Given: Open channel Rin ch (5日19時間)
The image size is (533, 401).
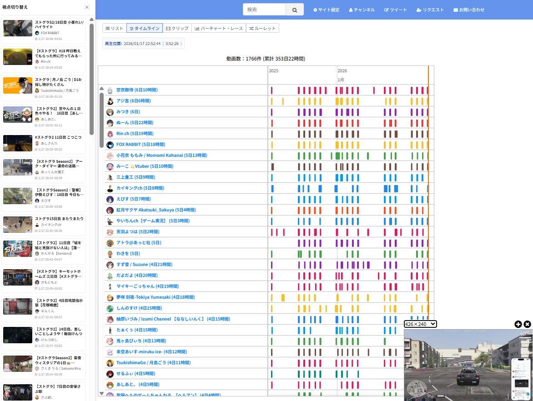Looking at the screenshot, I should pyautogui.click(x=135, y=134).
